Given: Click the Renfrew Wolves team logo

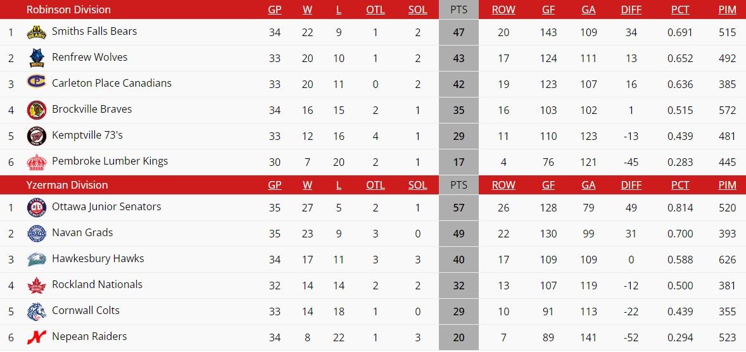Looking at the screenshot, I should pyautogui.click(x=37, y=58).
